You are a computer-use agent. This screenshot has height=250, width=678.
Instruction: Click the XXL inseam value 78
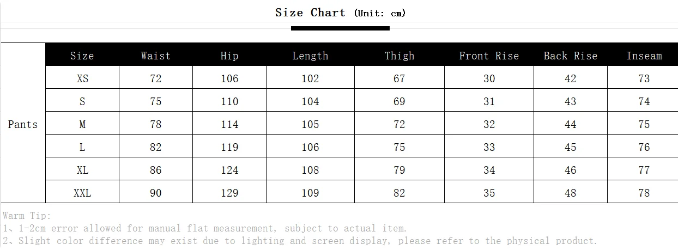(644, 193)
